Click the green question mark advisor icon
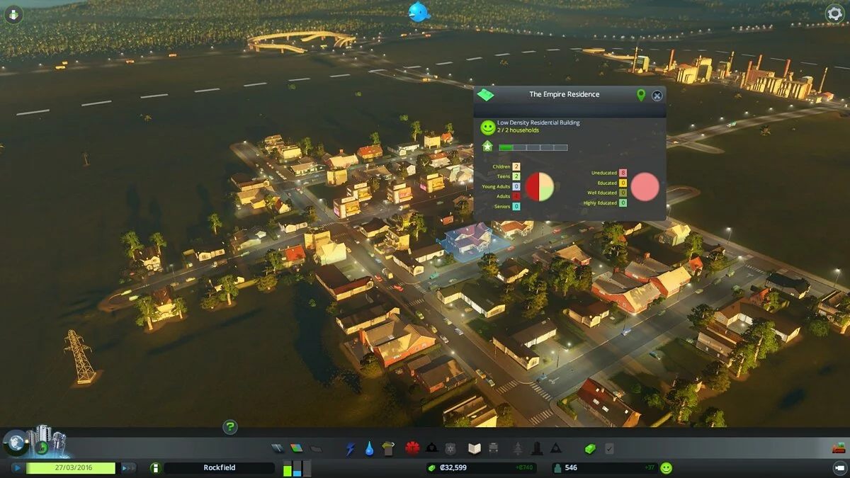This screenshot has width=850, height=478. pyautogui.click(x=229, y=426)
